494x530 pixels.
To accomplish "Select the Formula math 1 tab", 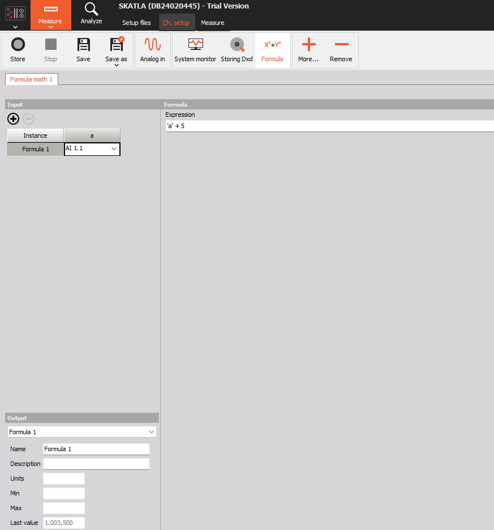I will (x=31, y=79).
